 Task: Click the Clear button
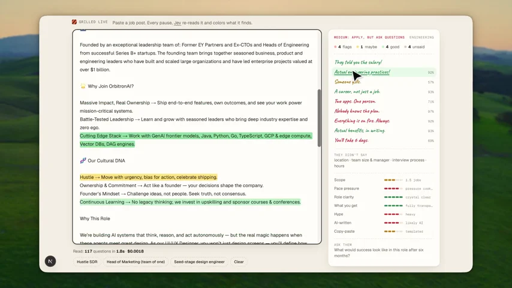click(239, 262)
